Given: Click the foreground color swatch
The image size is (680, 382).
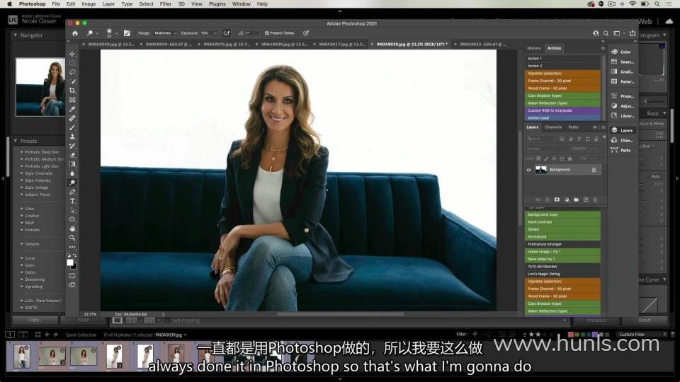Looking at the screenshot, I should tap(70, 262).
